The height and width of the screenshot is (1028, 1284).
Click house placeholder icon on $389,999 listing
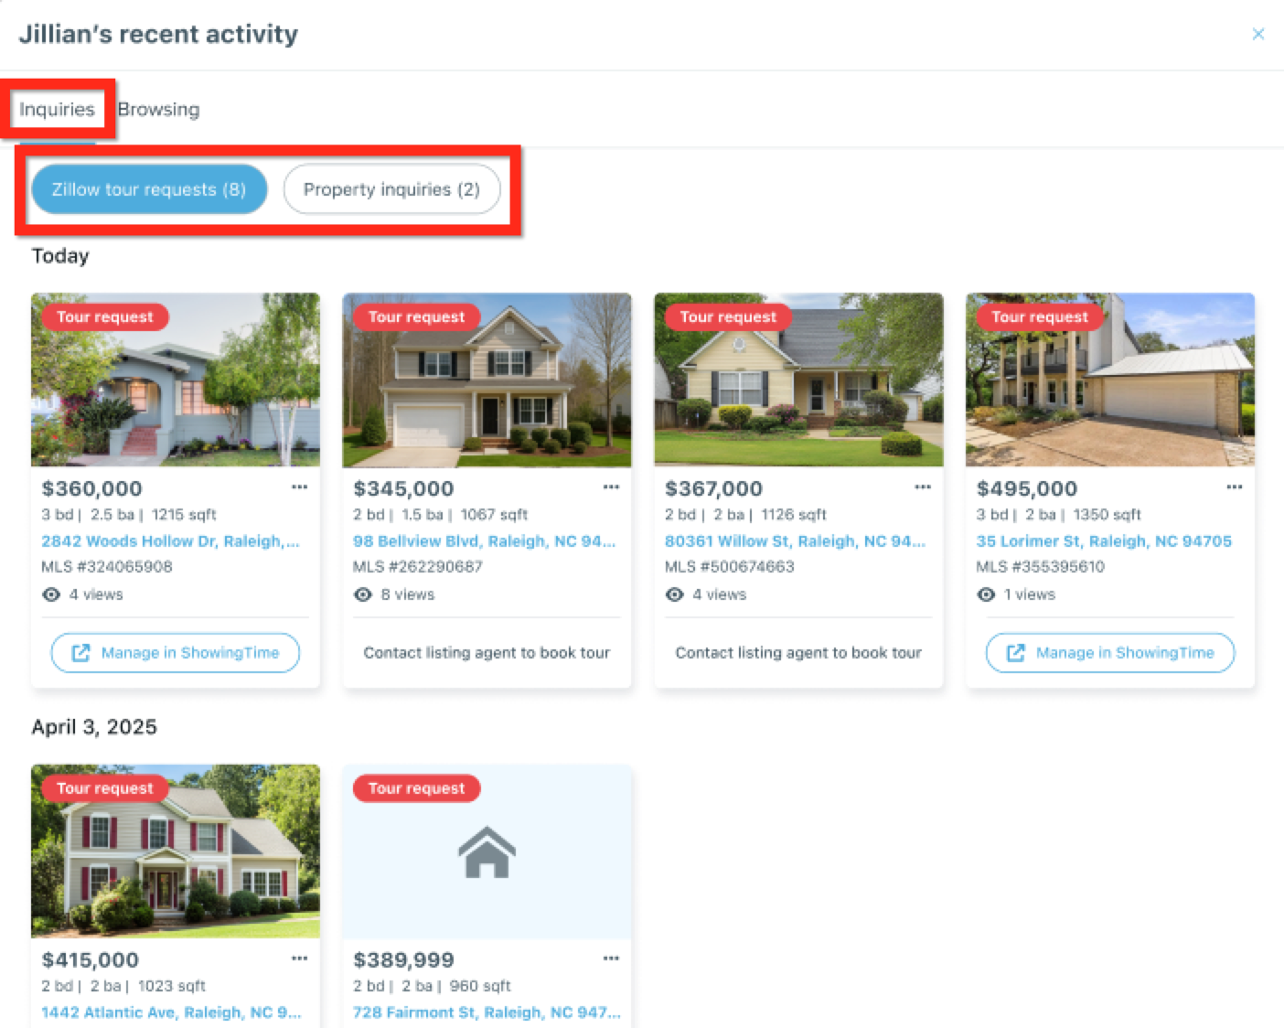(487, 852)
